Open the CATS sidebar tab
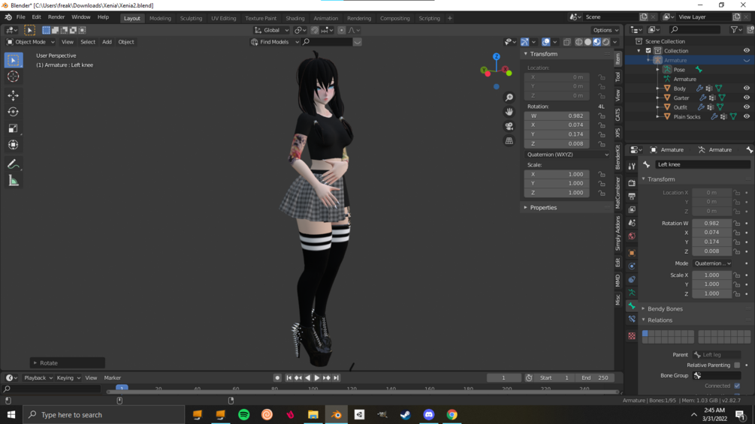755x424 pixels. click(618, 114)
